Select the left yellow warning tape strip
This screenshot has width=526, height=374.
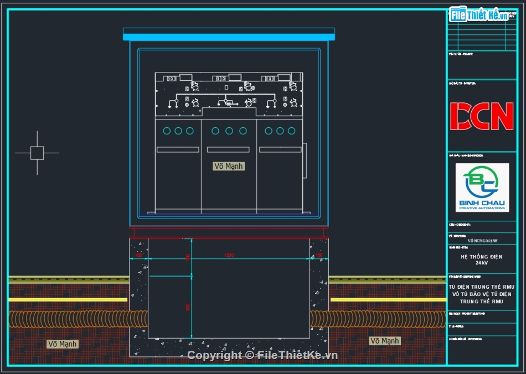coord(68,300)
